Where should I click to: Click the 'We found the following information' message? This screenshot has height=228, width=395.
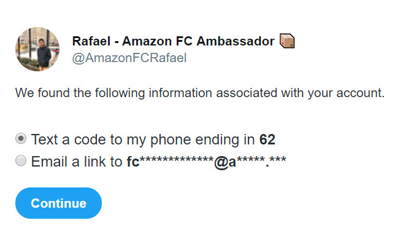(200, 93)
